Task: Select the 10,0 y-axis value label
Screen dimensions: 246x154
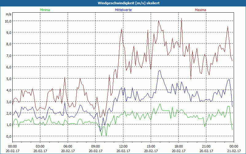Action: [x=8, y=21]
